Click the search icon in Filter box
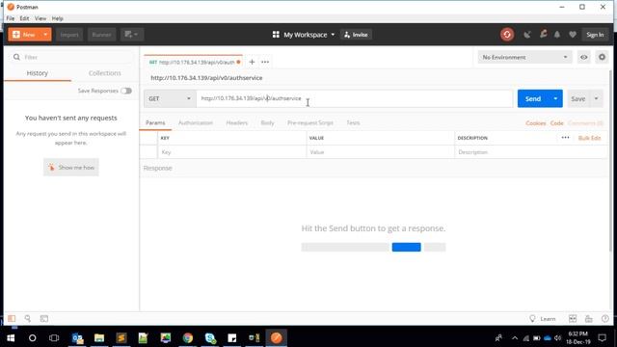The image size is (617, 347). 16,58
